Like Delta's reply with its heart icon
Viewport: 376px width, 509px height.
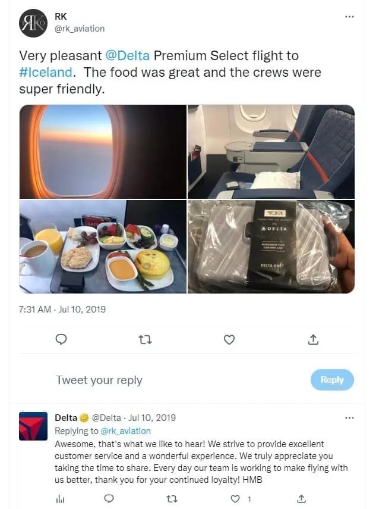pos(235,499)
